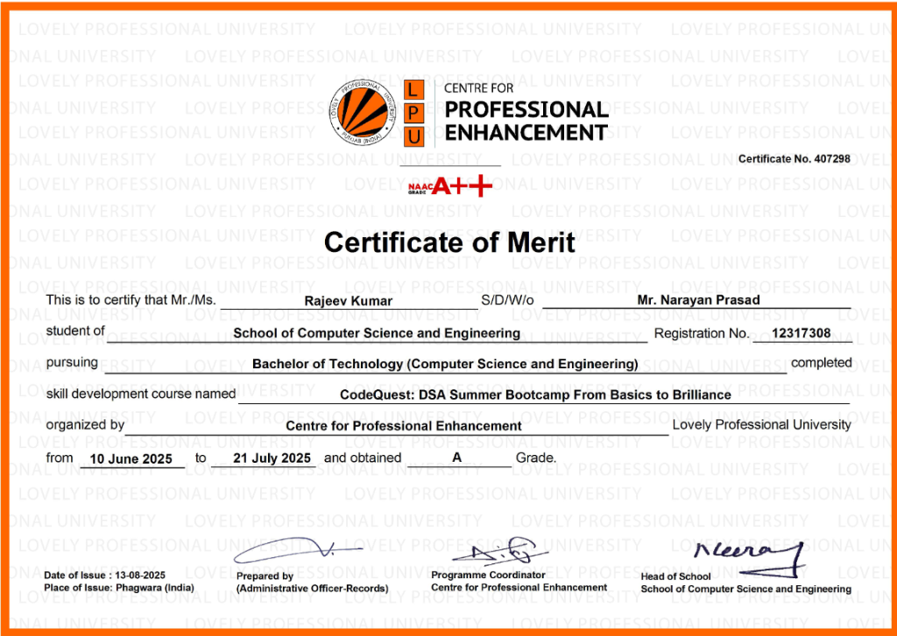Select the Certificate of Merit title
The width and height of the screenshot is (897, 636).
coord(448,242)
